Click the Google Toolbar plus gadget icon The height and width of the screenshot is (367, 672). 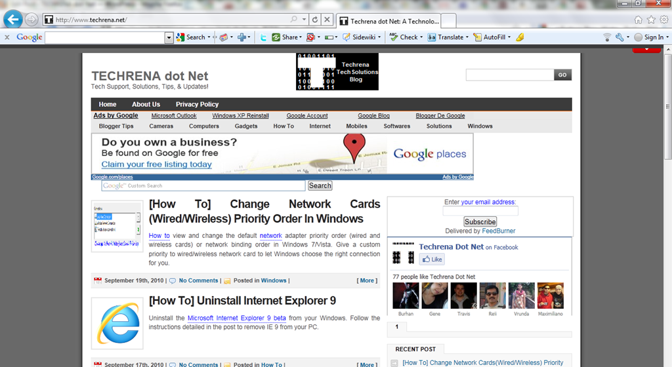[241, 37]
